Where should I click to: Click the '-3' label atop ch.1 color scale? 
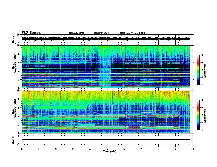[202, 55]
